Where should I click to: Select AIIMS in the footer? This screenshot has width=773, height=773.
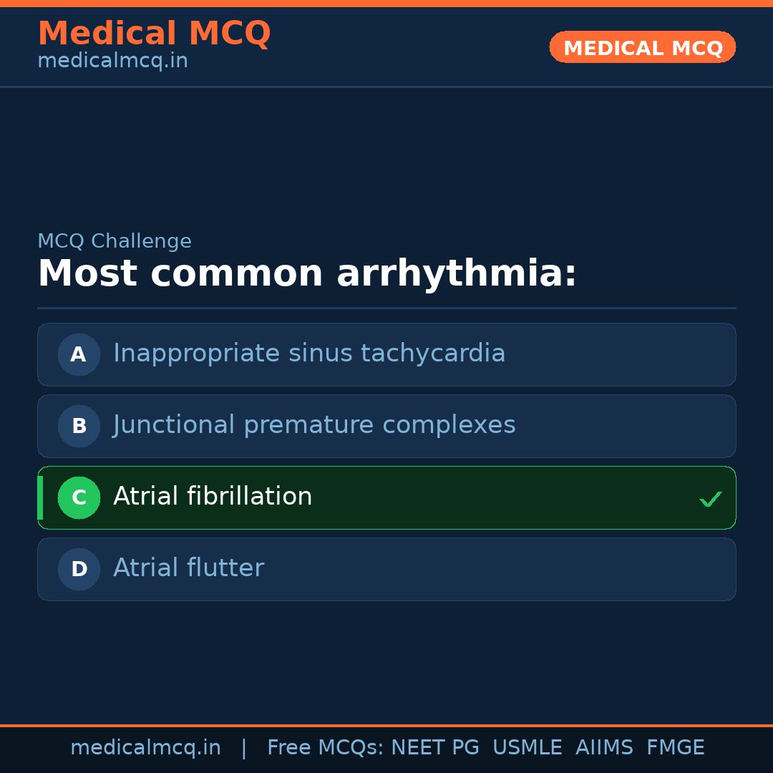click(604, 748)
